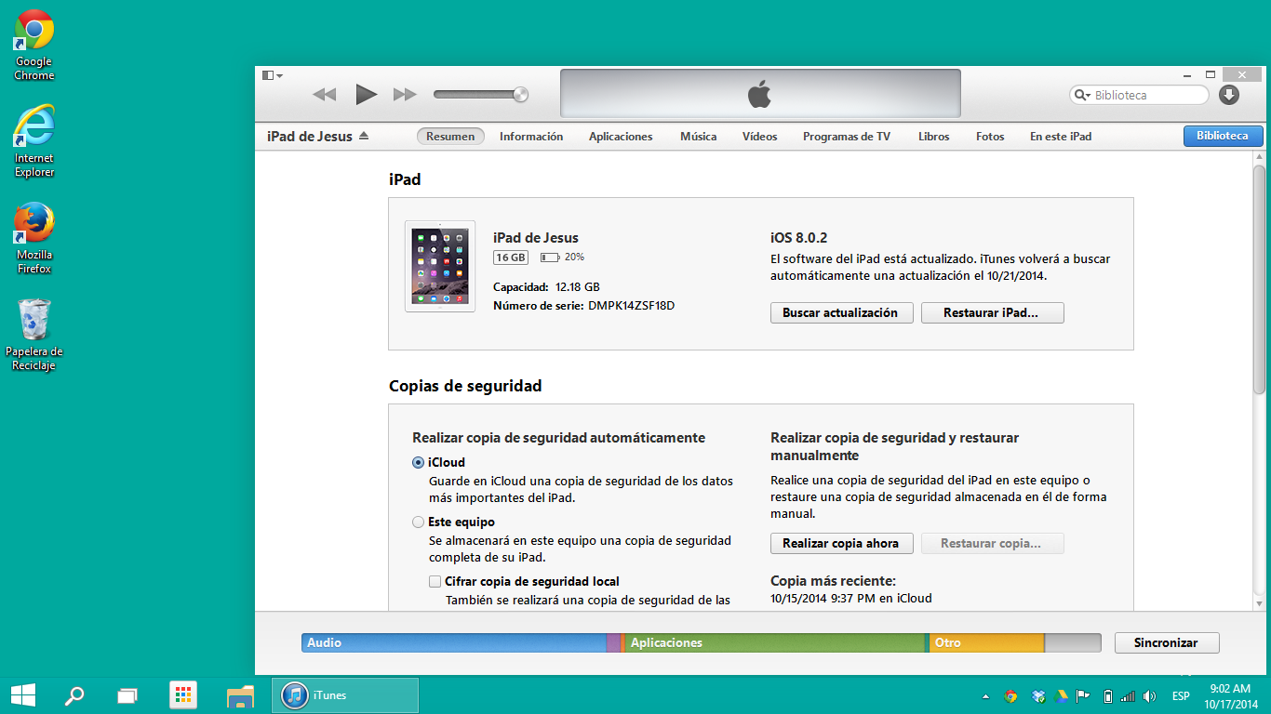Show hidden system tray icons
This screenshot has width=1271, height=714.
tap(985, 696)
